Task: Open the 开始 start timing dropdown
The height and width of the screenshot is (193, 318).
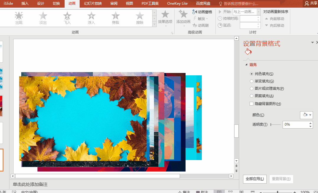Action: pyautogui.click(x=258, y=12)
